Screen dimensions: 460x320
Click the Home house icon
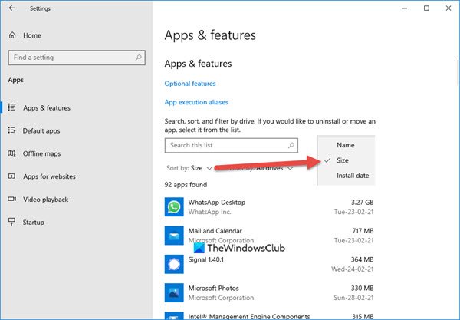point(12,35)
